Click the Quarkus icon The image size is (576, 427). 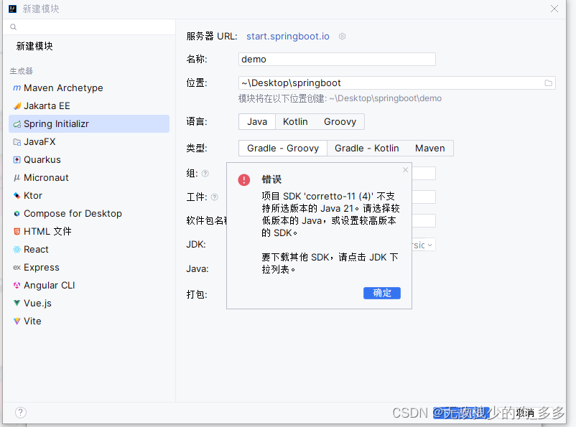[x=17, y=160]
